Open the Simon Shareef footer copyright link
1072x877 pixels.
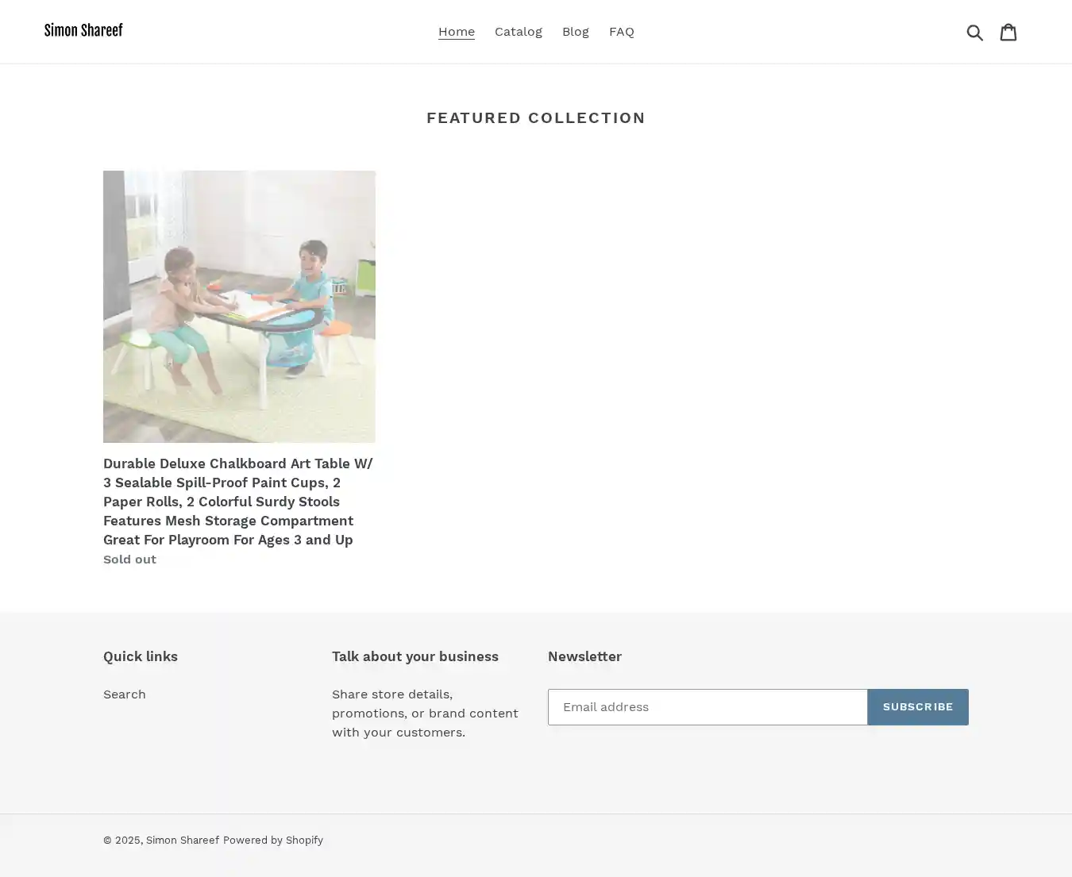183,840
